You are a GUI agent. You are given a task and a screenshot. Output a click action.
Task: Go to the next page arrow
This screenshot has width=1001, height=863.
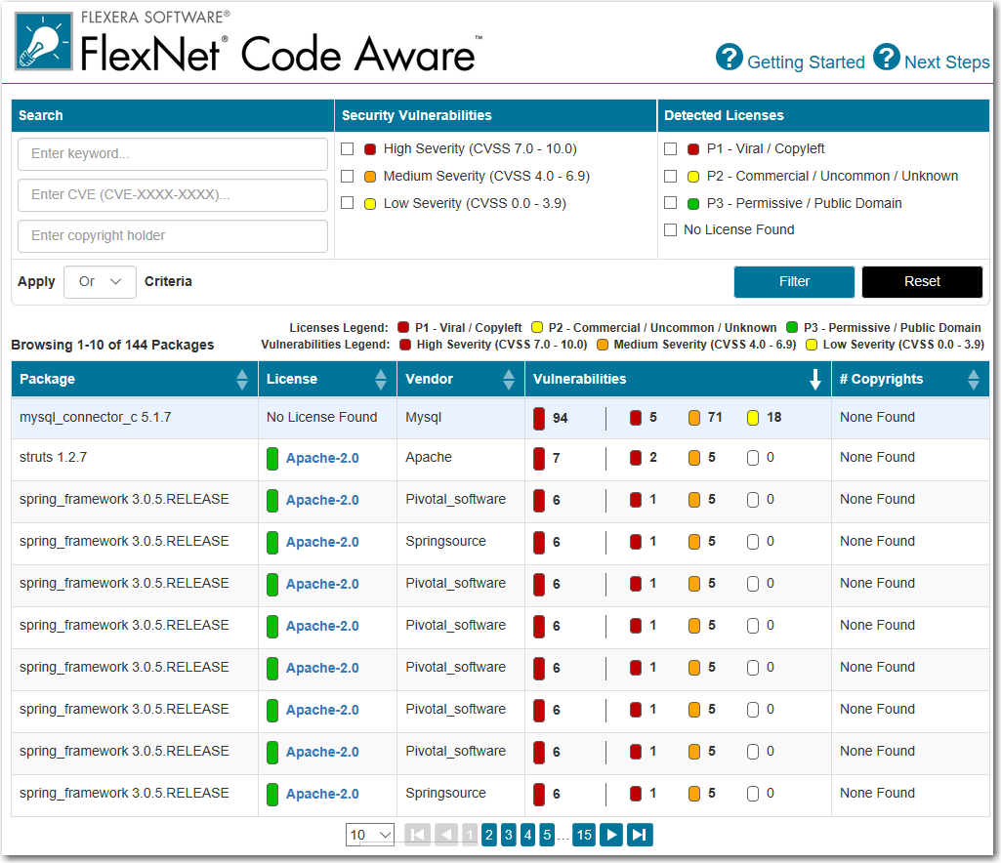(x=611, y=835)
